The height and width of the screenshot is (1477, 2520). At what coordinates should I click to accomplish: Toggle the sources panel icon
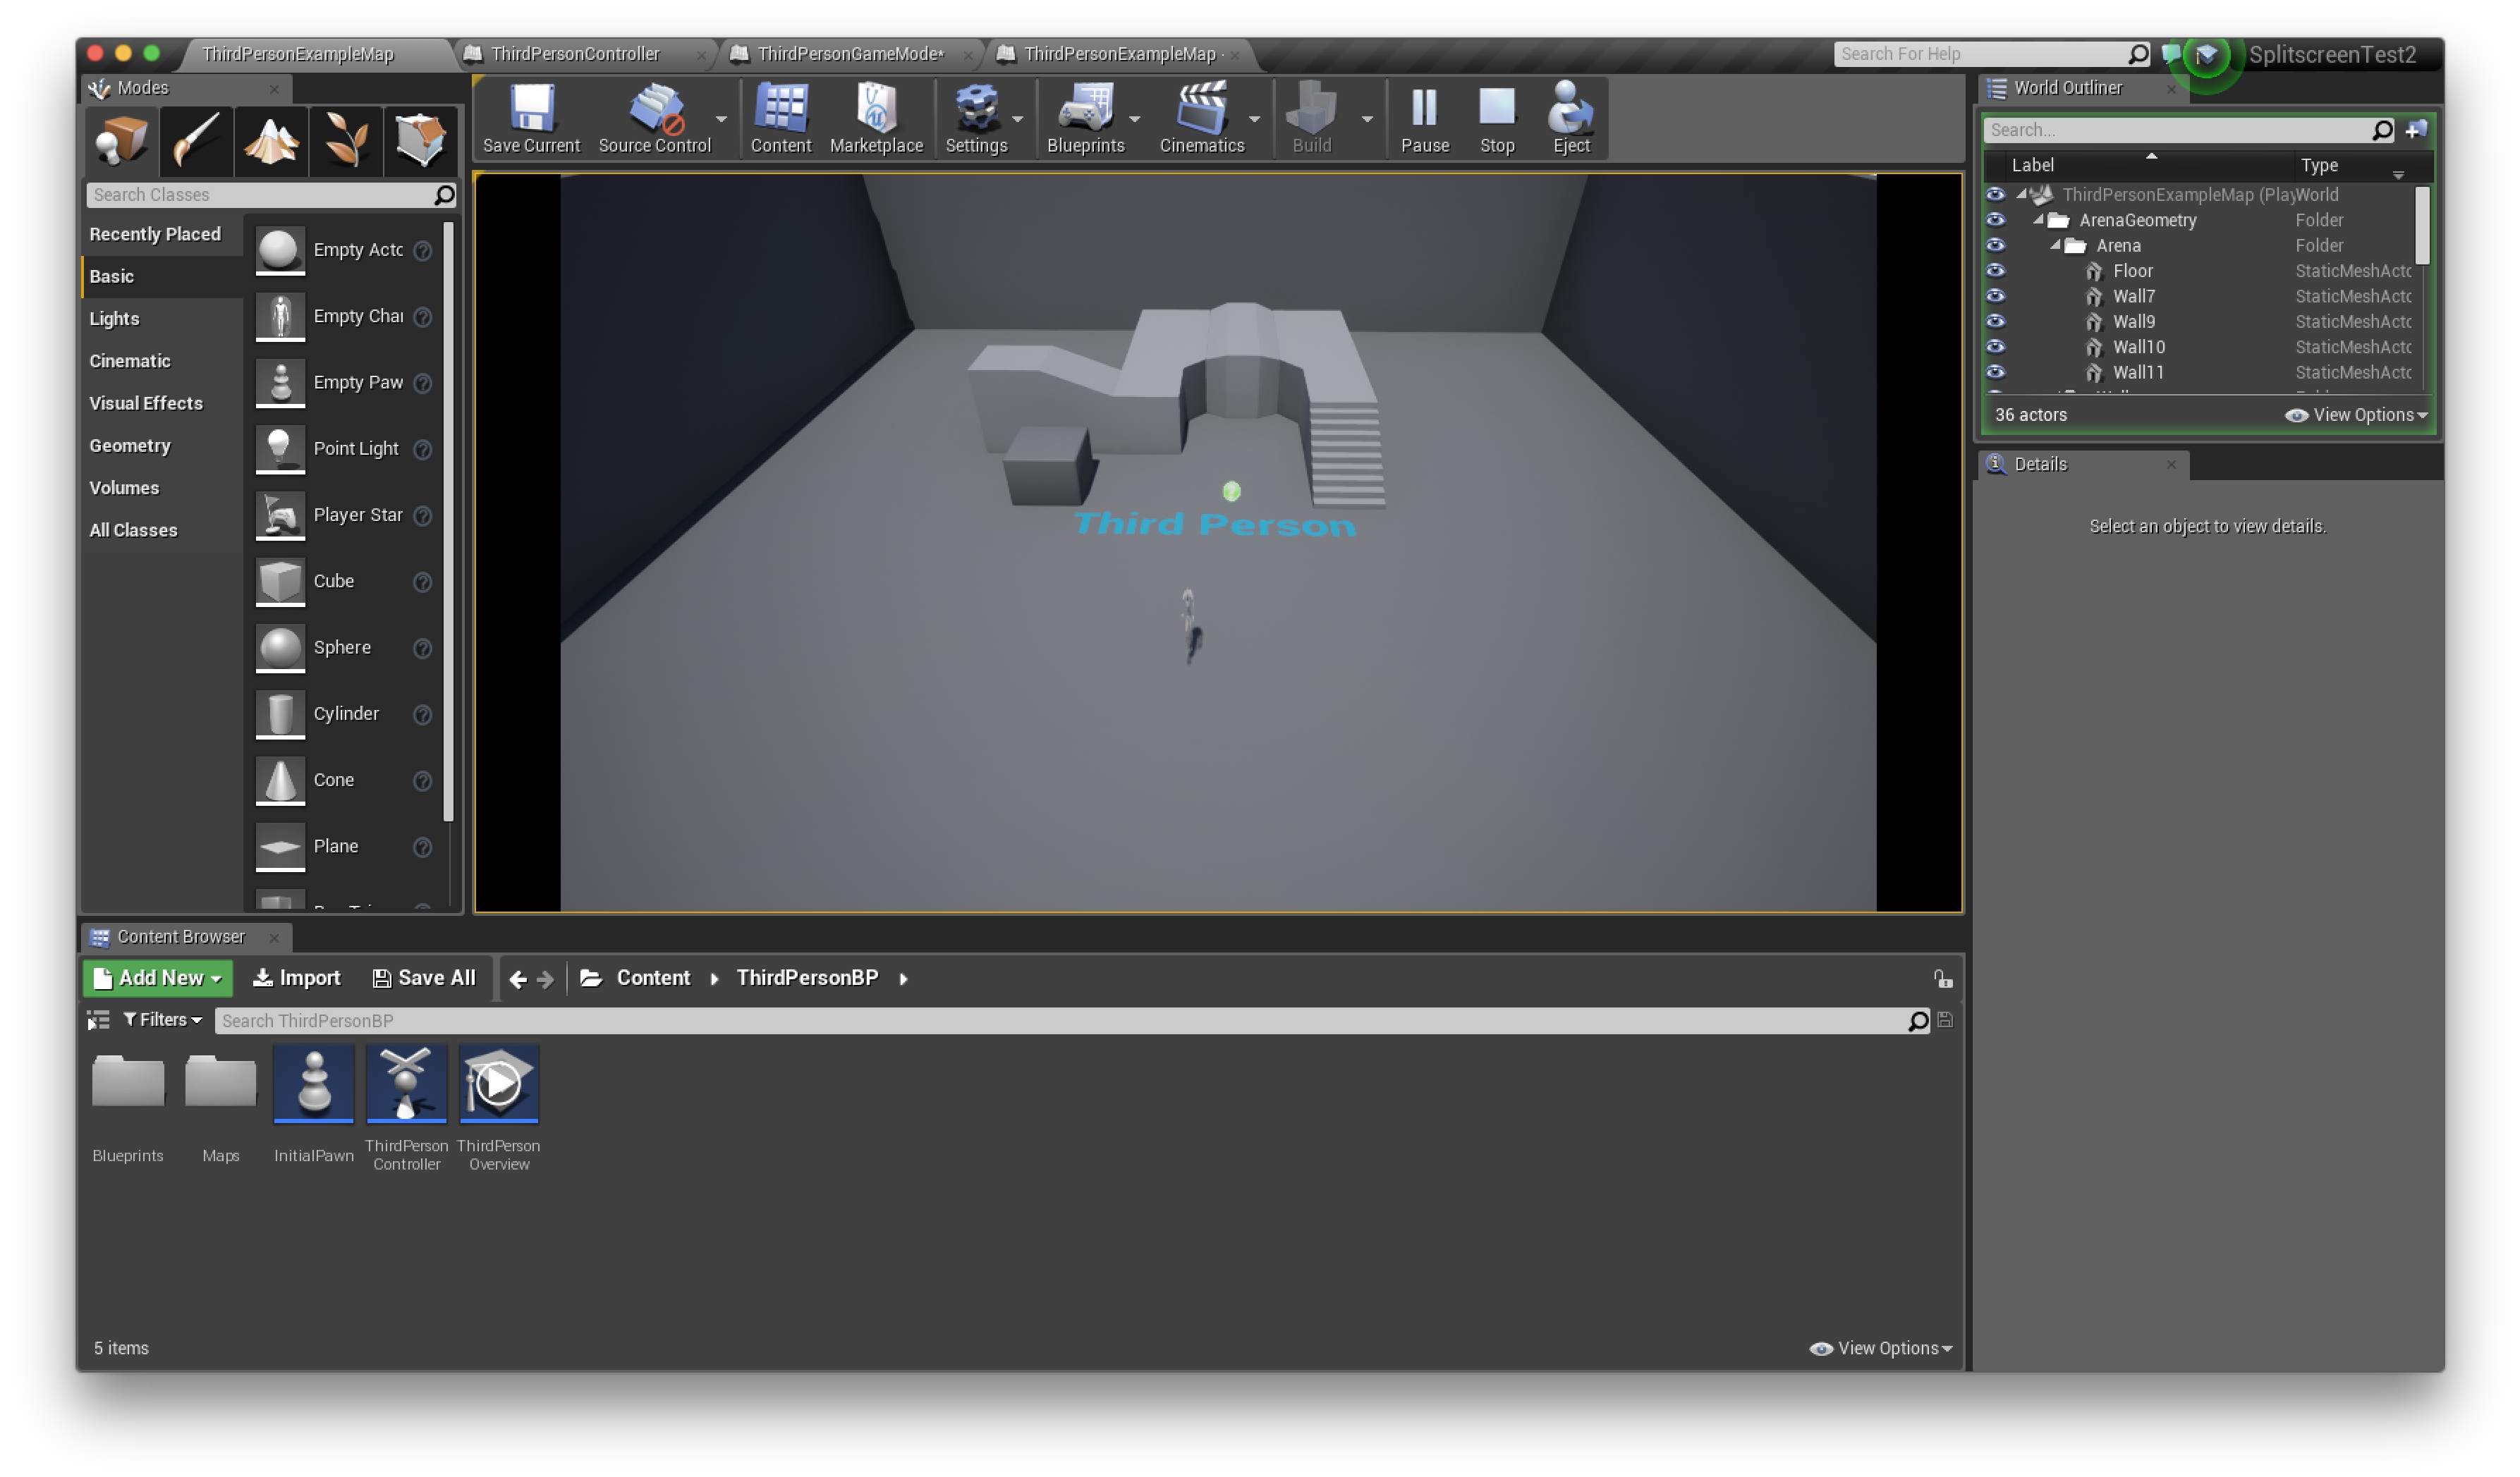(x=98, y=1020)
